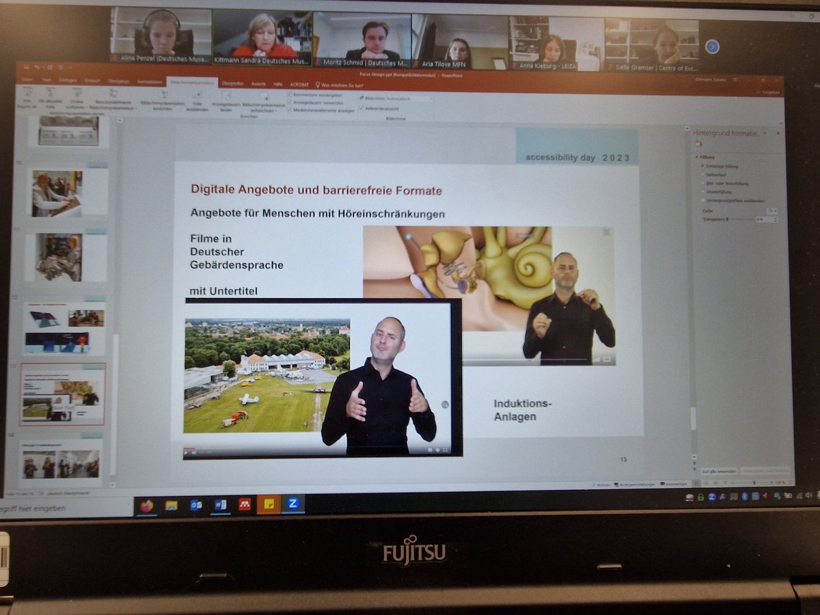The image size is (820, 615).
Task: Click the Folie ausblenden icon
Action: click(x=197, y=95)
